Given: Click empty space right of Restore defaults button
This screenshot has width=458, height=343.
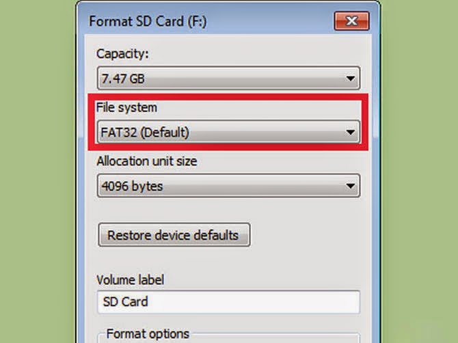Looking at the screenshot, I should (x=308, y=235).
